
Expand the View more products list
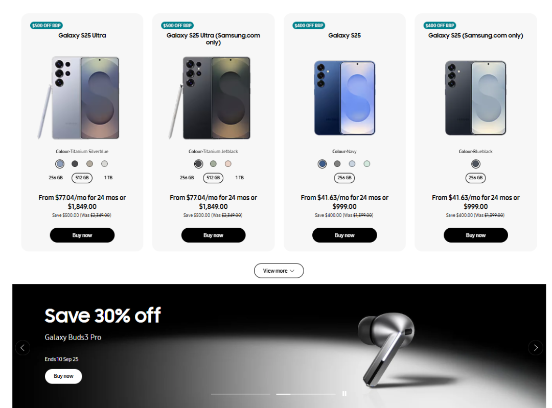[x=279, y=271]
